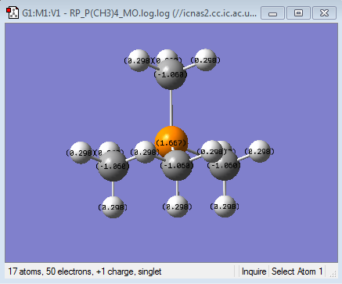Click the GaussView molecule icon in title bar
The image size is (342, 284).
tap(13, 13)
